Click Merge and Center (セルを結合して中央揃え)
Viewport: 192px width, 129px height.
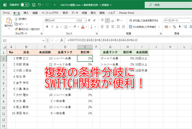pos(143,27)
